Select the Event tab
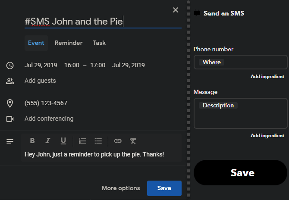The height and width of the screenshot is (200, 289). pyautogui.click(x=36, y=43)
